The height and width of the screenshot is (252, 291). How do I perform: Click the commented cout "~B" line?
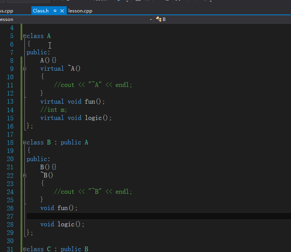pyautogui.click(x=93, y=191)
